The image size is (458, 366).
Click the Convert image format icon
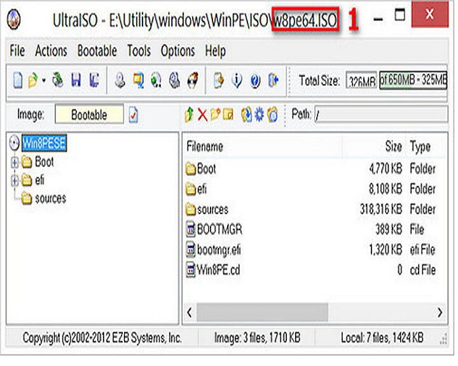(138, 80)
